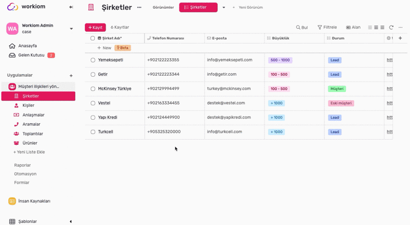The width and height of the screenshot is (410, 225).
Task: Click the Büyüklük column header
Action: coord(294,38)
